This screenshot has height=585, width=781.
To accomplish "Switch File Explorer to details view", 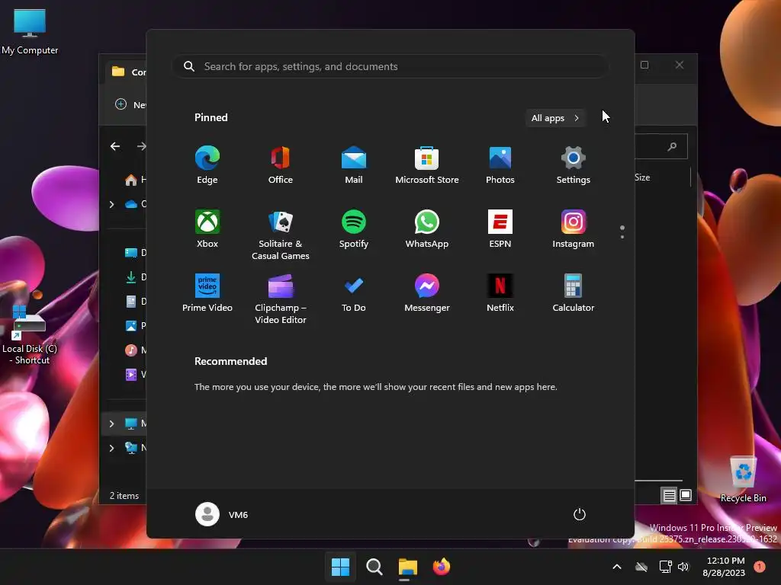I will click(x=669, y=495).
